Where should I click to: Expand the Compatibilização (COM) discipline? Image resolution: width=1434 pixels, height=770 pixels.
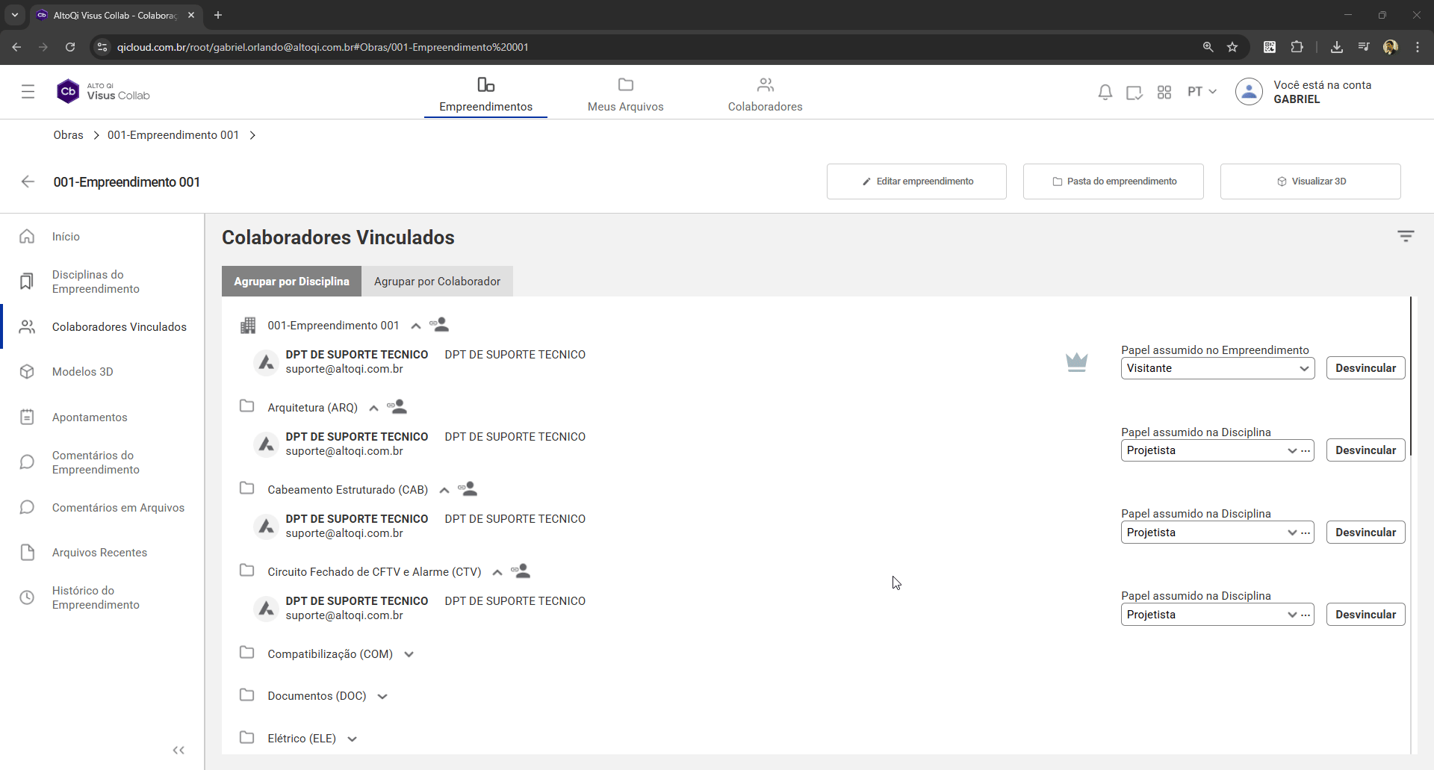pyautogui.click(x=409, y=654)
